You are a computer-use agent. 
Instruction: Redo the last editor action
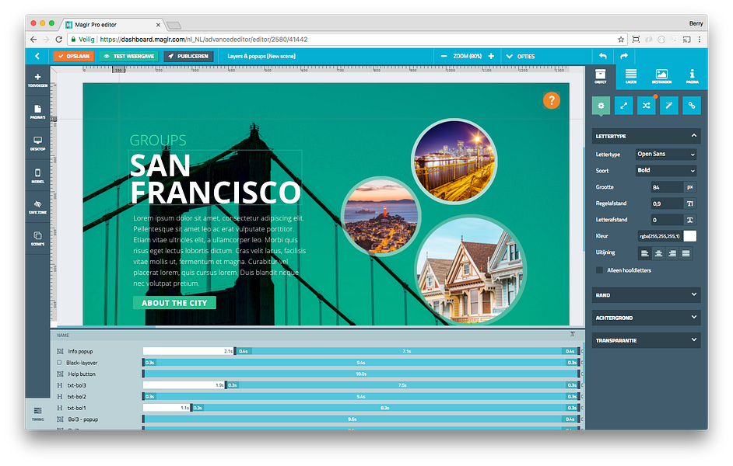coord(624,56)
